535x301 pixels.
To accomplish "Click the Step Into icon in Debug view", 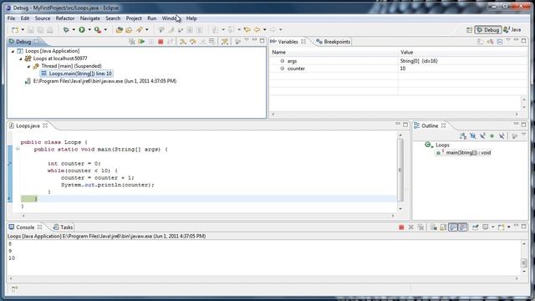I will (x=183, y=42).
